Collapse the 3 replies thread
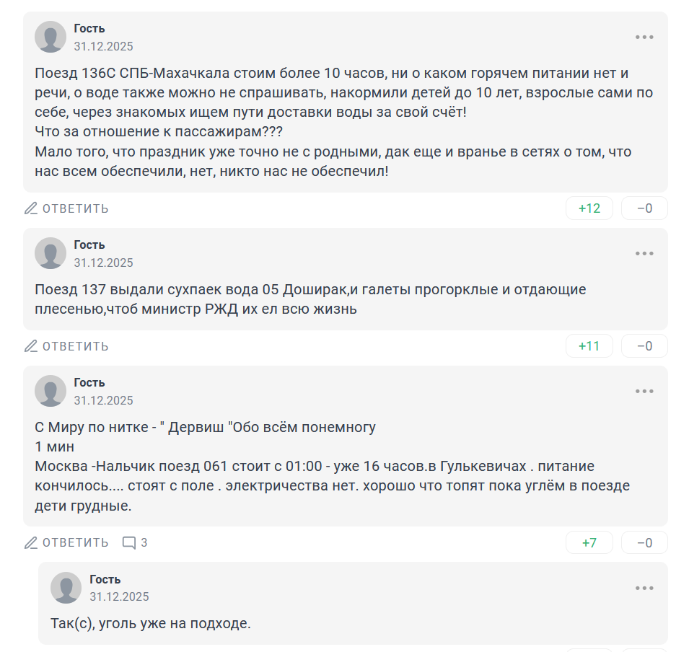The width and height of the screenshot is (689, 652). click(x=135, y=542)
